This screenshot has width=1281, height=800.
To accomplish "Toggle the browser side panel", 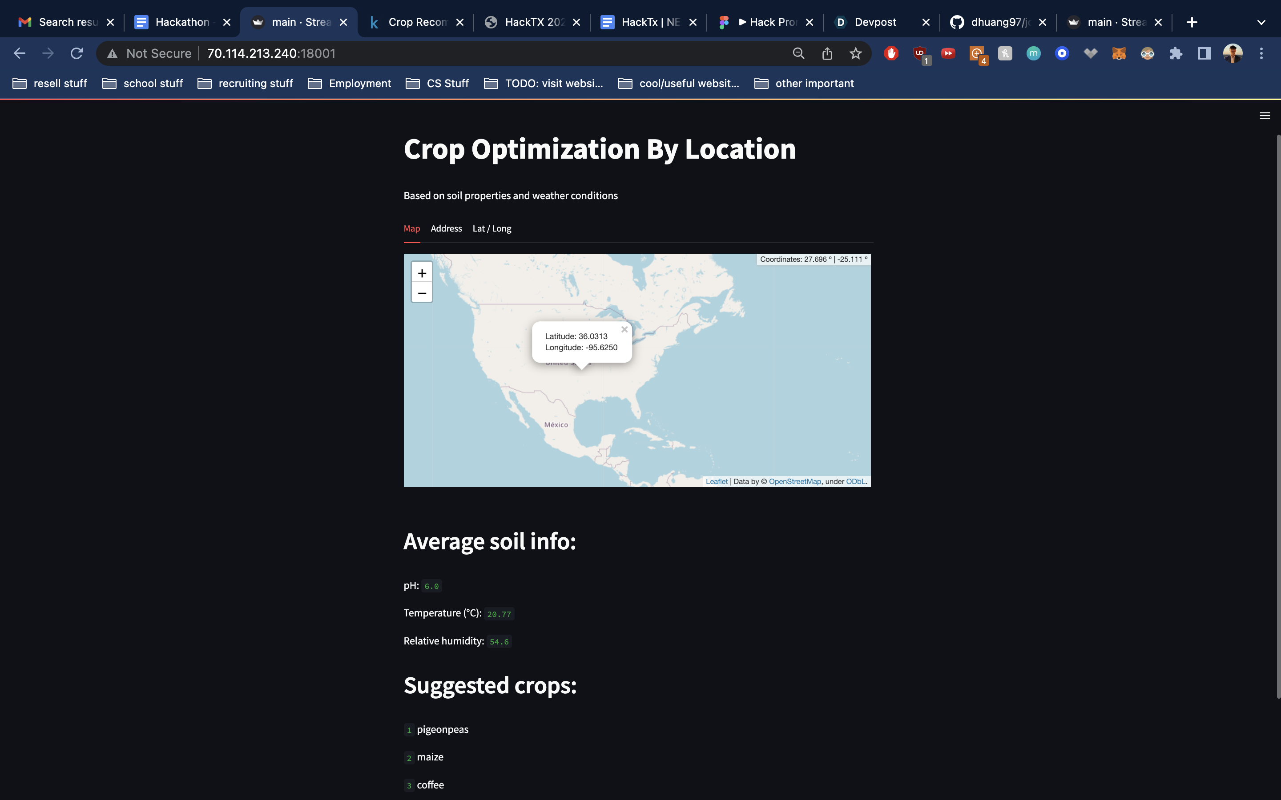I will (1204, 53).
